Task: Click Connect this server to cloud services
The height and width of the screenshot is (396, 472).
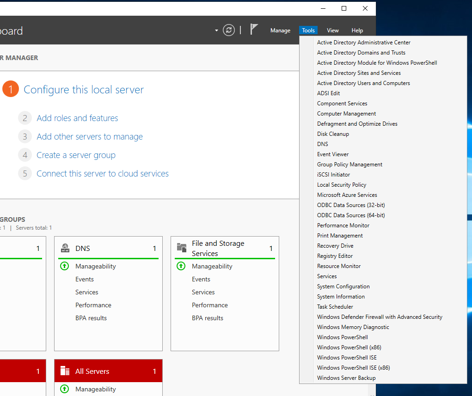Action: (x=103, y=173)
